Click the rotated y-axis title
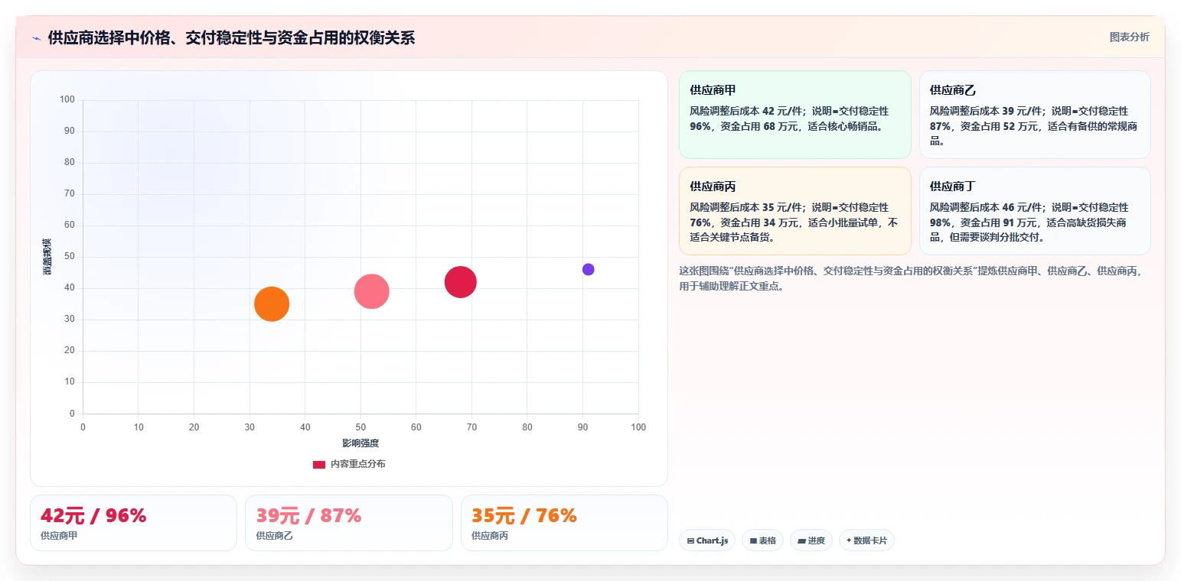This screenshot has height=581, width=1181. [47, 257]
